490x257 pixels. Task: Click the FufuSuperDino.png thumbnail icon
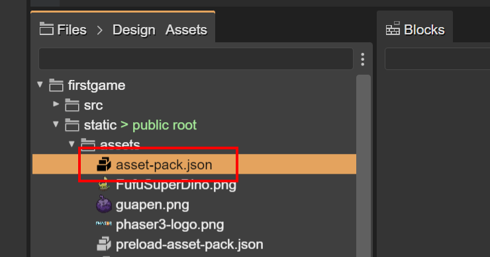click(104, 184)
